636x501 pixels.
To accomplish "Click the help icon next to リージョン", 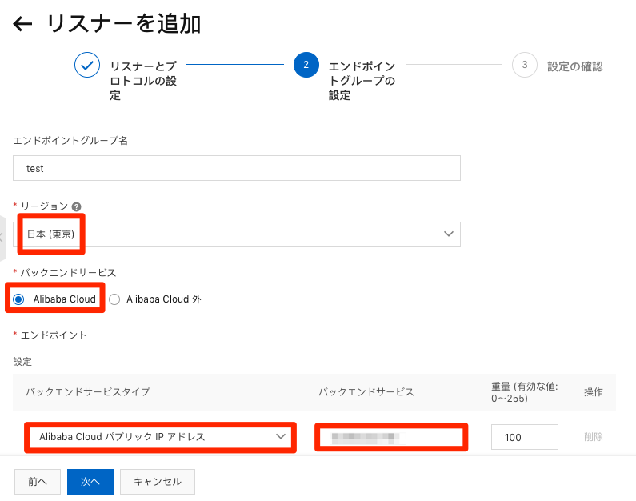I will point(76,206).
